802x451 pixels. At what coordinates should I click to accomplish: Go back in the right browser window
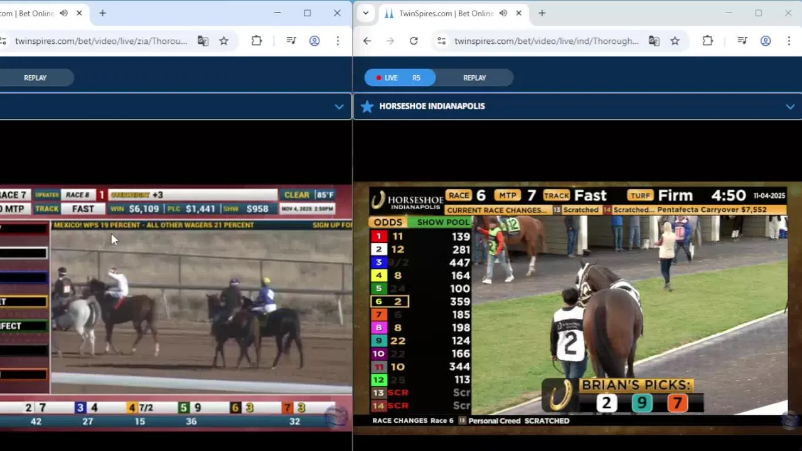(x=367, y=41)
